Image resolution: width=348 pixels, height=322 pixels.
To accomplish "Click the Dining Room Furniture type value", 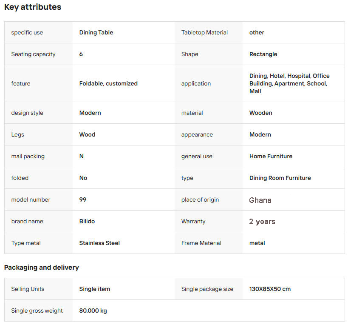I will click(280, 178).
